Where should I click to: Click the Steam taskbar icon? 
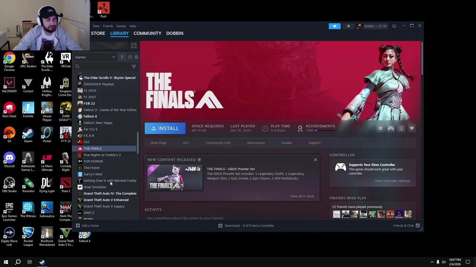tap(42, 262)
